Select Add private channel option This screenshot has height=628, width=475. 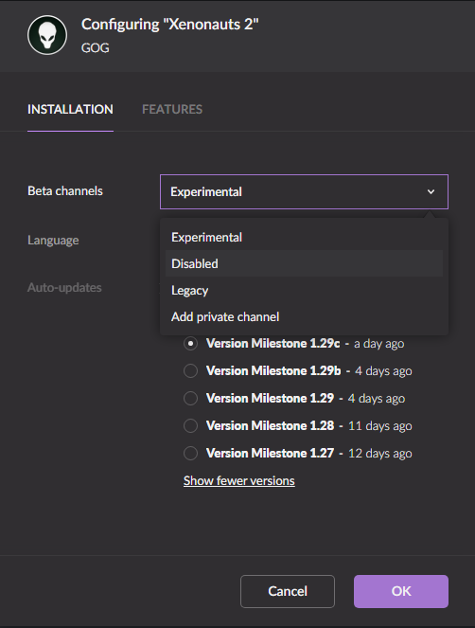click(304, 316)
